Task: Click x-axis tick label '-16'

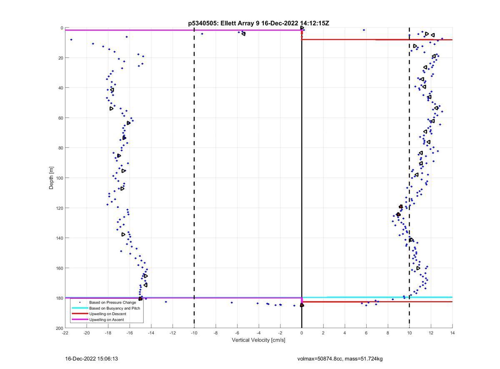Action: (x=130, y=333)
